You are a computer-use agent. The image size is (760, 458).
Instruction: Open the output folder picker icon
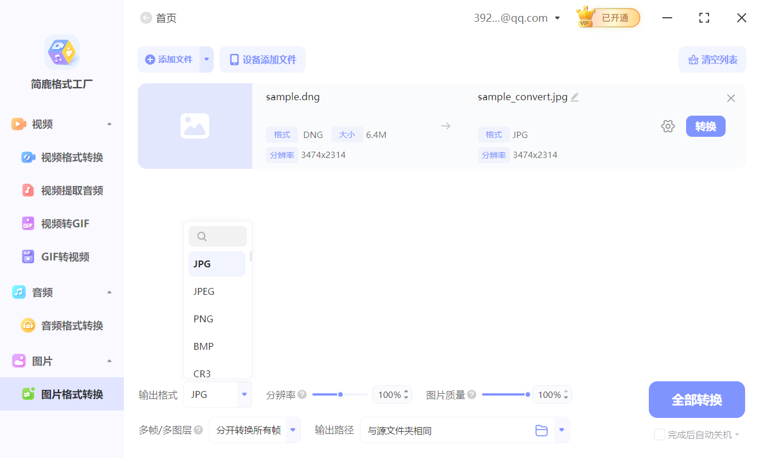(542, 430)
